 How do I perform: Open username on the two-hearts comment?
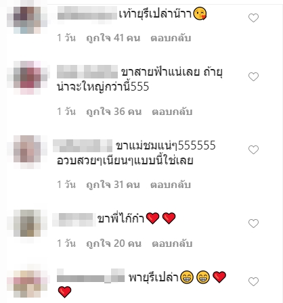click(x=74, y=220)
